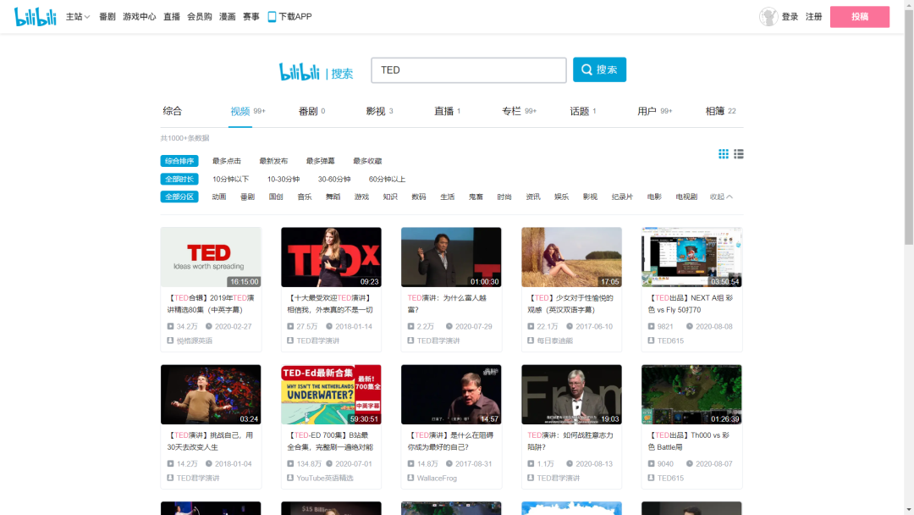
Task: Open the 17:05 field girl thumbnail
Action: 571,257
